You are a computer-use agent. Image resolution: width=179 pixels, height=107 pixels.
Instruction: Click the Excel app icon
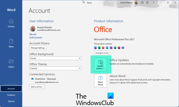pyautogui.click(x=99, y=48)
